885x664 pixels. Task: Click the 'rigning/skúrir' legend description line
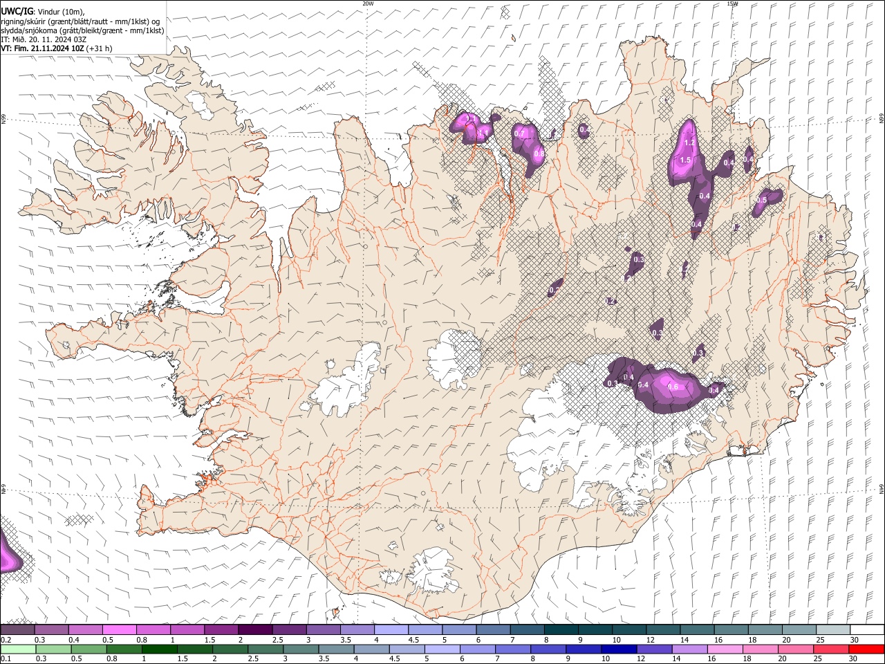tap(80, 21)
